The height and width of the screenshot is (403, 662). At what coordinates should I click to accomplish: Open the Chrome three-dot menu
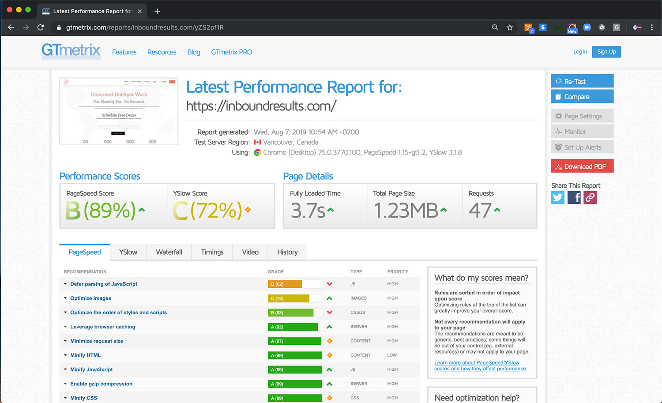pyautogui.click(x=652, y=27)
